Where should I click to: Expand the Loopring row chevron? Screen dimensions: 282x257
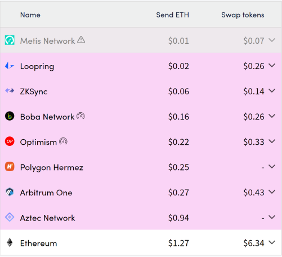tap(272, 65)
